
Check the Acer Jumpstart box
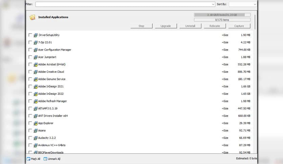coord(30,57)
